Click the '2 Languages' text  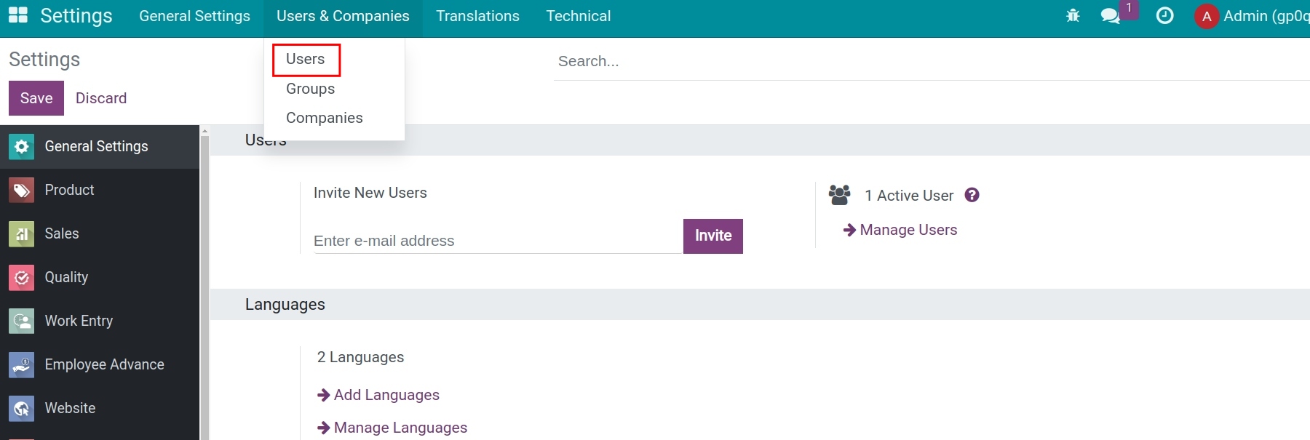point(360,357)
